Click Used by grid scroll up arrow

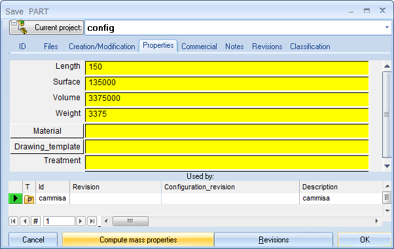[387, 186]
